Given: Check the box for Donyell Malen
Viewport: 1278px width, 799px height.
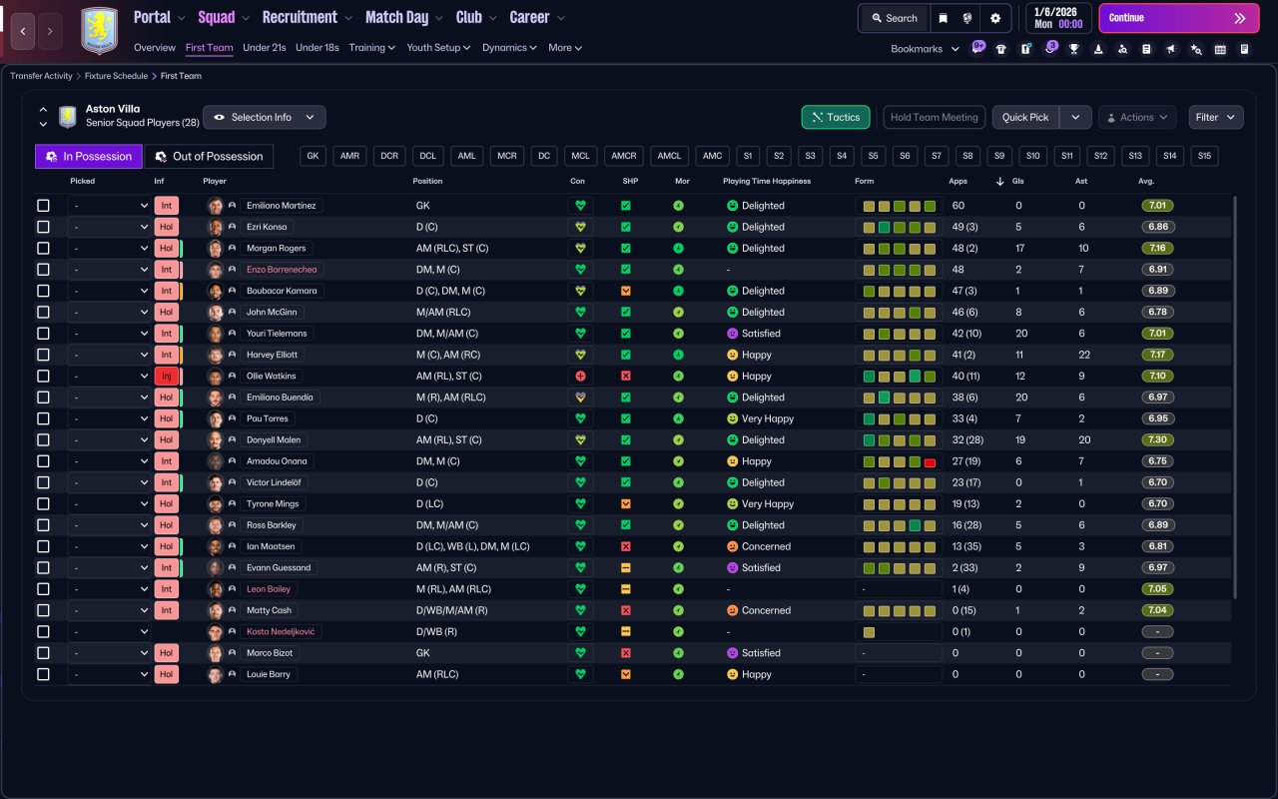Looking at the screenshot, I should click(x=43, y=439).
